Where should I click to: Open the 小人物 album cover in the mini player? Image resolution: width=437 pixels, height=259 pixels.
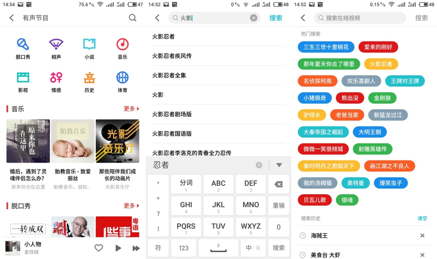(12, 248)
